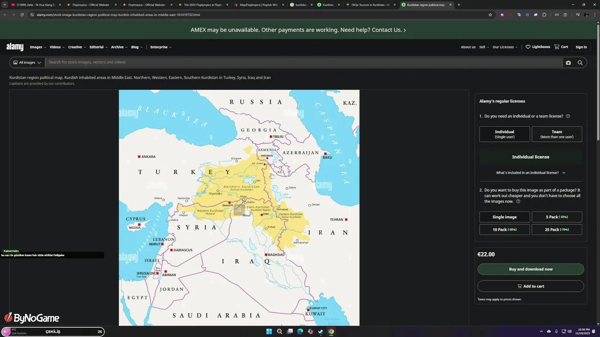
Task: Open Google Chrome from the taskbar
Action: coord(331,331)
